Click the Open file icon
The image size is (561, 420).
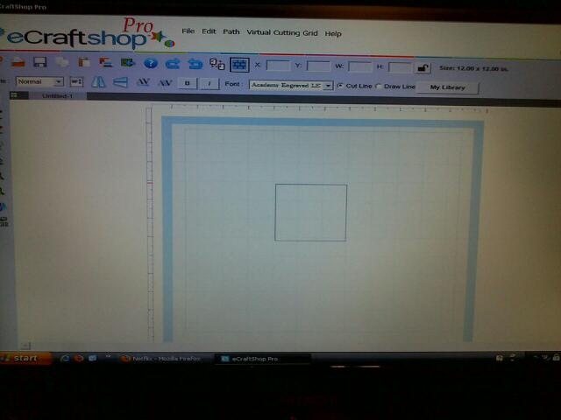(18, 62)
